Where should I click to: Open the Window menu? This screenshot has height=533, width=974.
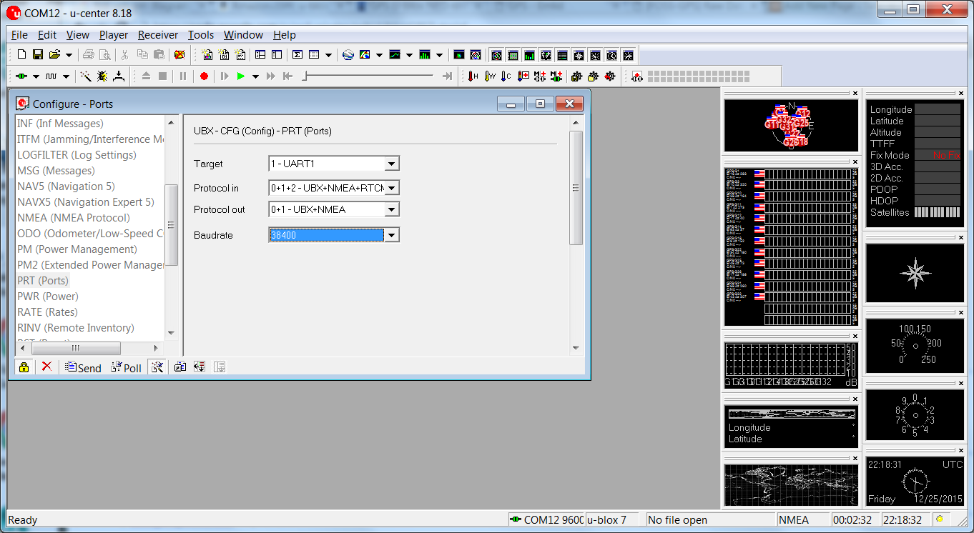coord(243,35)
